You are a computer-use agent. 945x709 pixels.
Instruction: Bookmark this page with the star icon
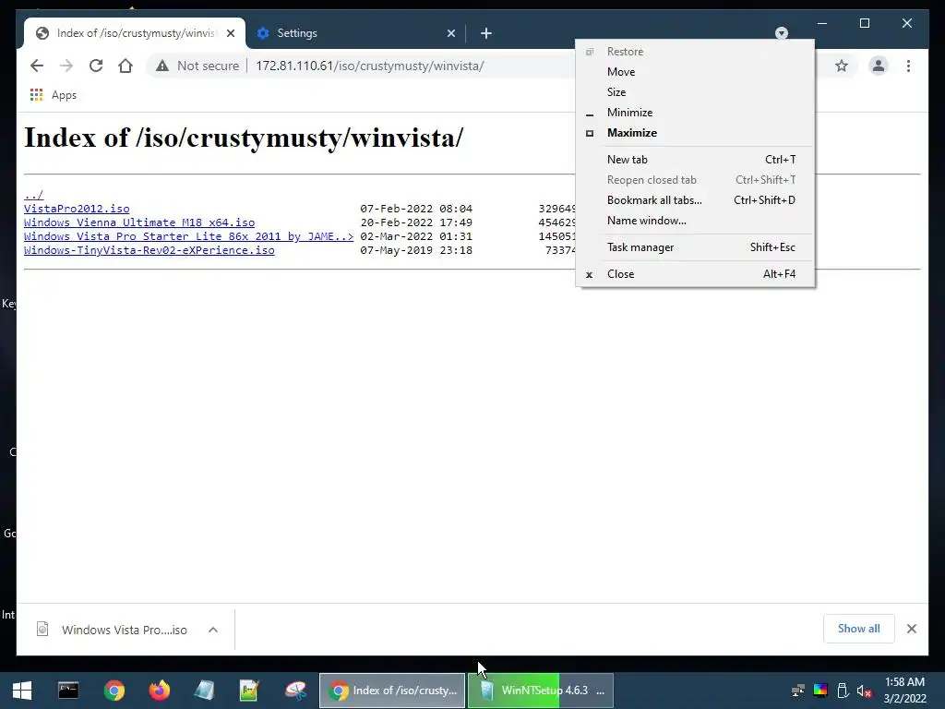842,66
